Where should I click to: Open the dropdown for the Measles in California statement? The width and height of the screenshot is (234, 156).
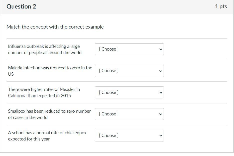coord(129,92)
